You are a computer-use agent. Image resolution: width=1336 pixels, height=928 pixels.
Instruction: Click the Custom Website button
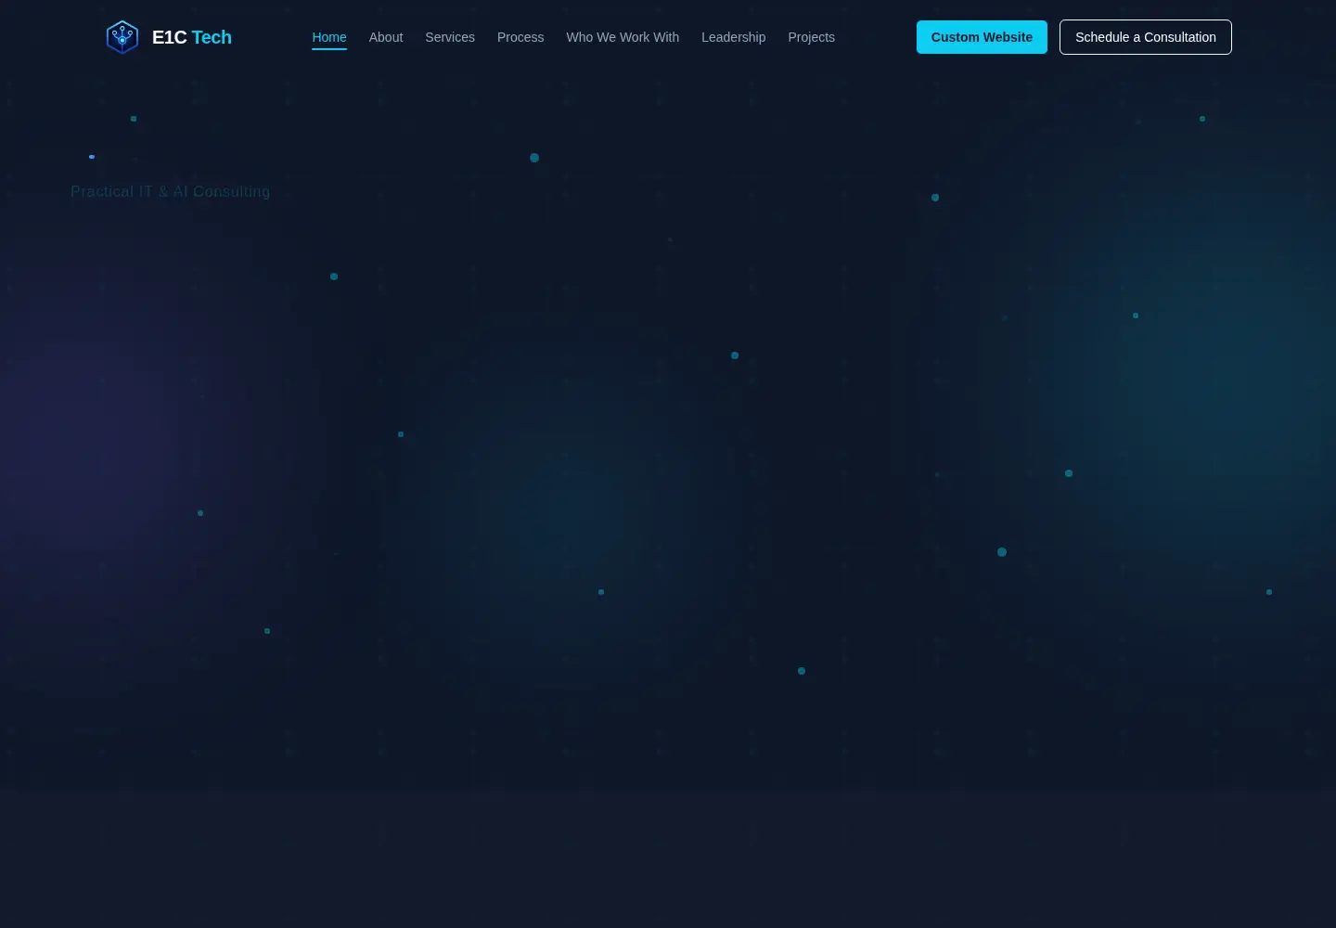[x=982, y=37]
